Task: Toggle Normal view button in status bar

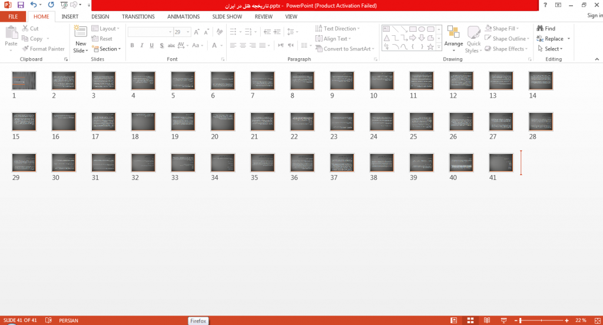Action: 454,320
